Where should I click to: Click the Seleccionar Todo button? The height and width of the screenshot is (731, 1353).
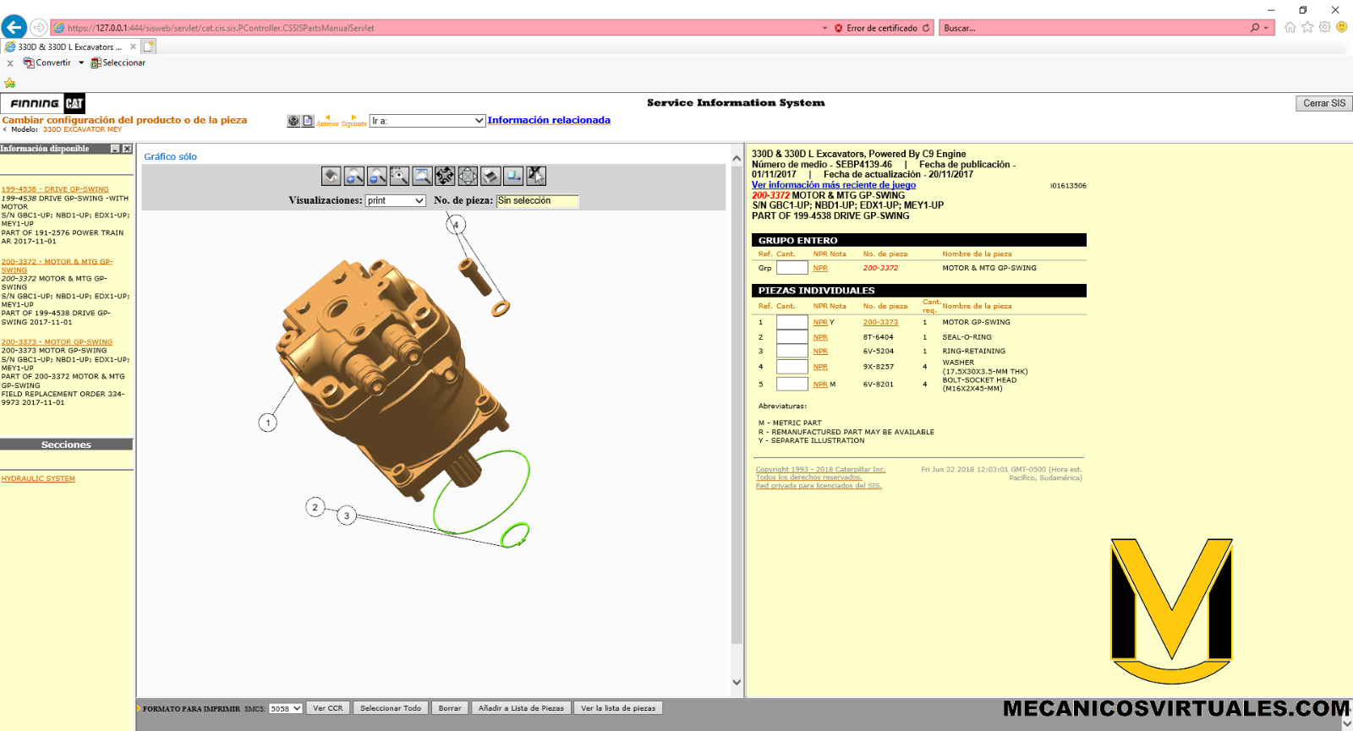[391, 708]
